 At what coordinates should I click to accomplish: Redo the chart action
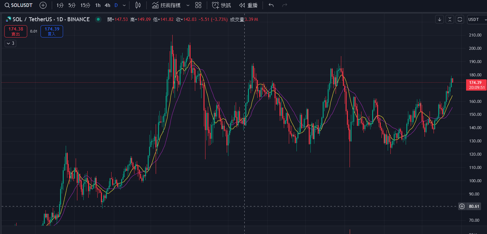pyautogui.click(x=284, y=5)
